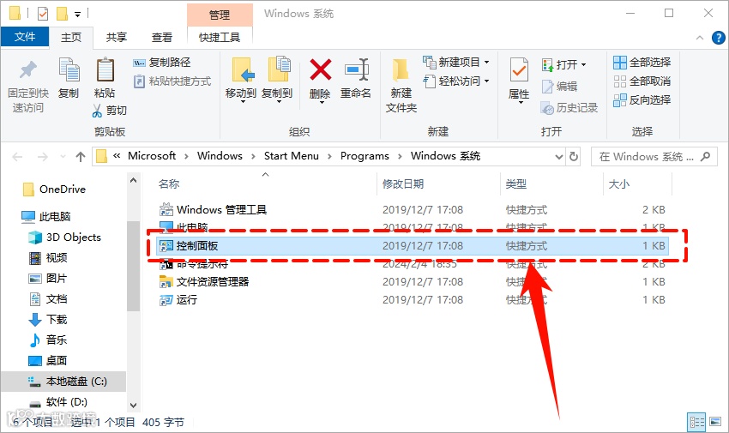This screenshot has width=729, height=433.
Task: Click the New folder icon
Action: coord(401,70)
